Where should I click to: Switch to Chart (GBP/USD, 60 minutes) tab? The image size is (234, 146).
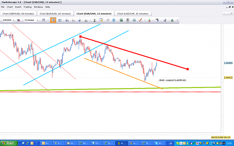coord(18,13)
